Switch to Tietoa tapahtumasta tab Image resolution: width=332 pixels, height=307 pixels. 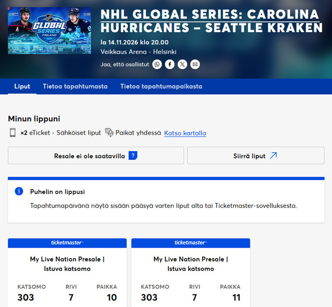pos(75,86)
